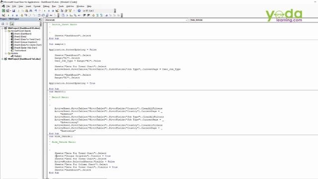
Task: Click the Quick Watch glasses icon
Action: 51,15
